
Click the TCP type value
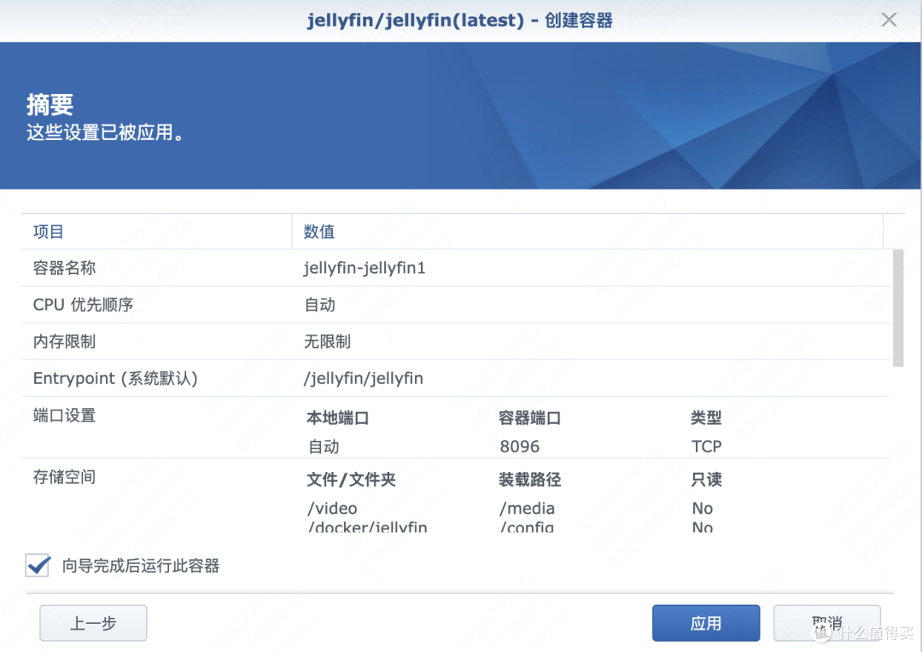(707, 447)
